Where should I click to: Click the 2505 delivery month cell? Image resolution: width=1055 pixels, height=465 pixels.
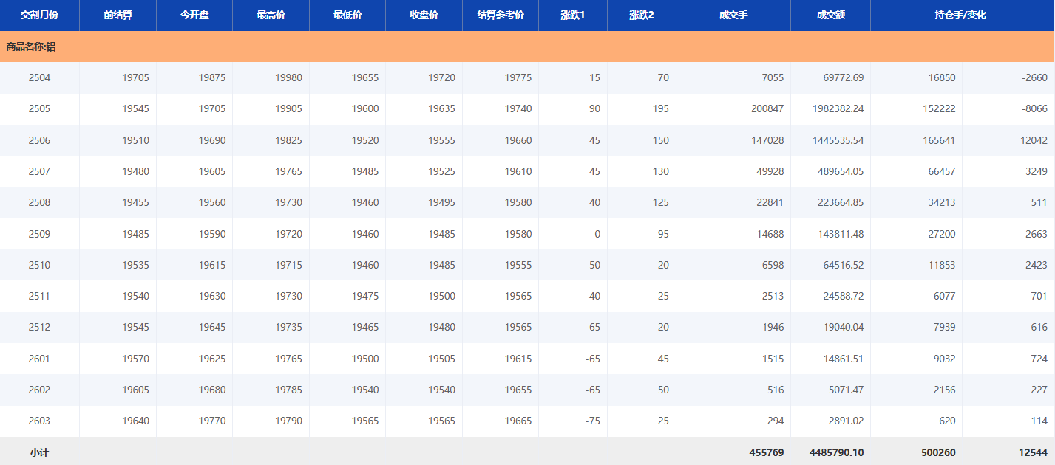pos(39,109)
